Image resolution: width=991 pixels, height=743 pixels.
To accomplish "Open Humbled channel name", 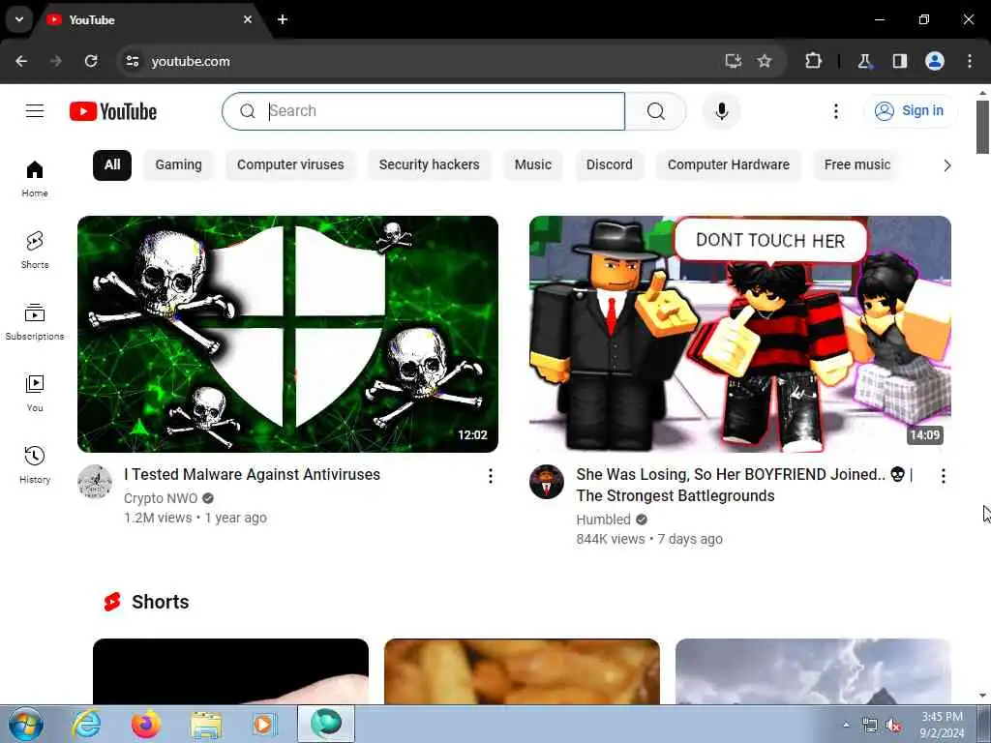I will click(604, 520).
